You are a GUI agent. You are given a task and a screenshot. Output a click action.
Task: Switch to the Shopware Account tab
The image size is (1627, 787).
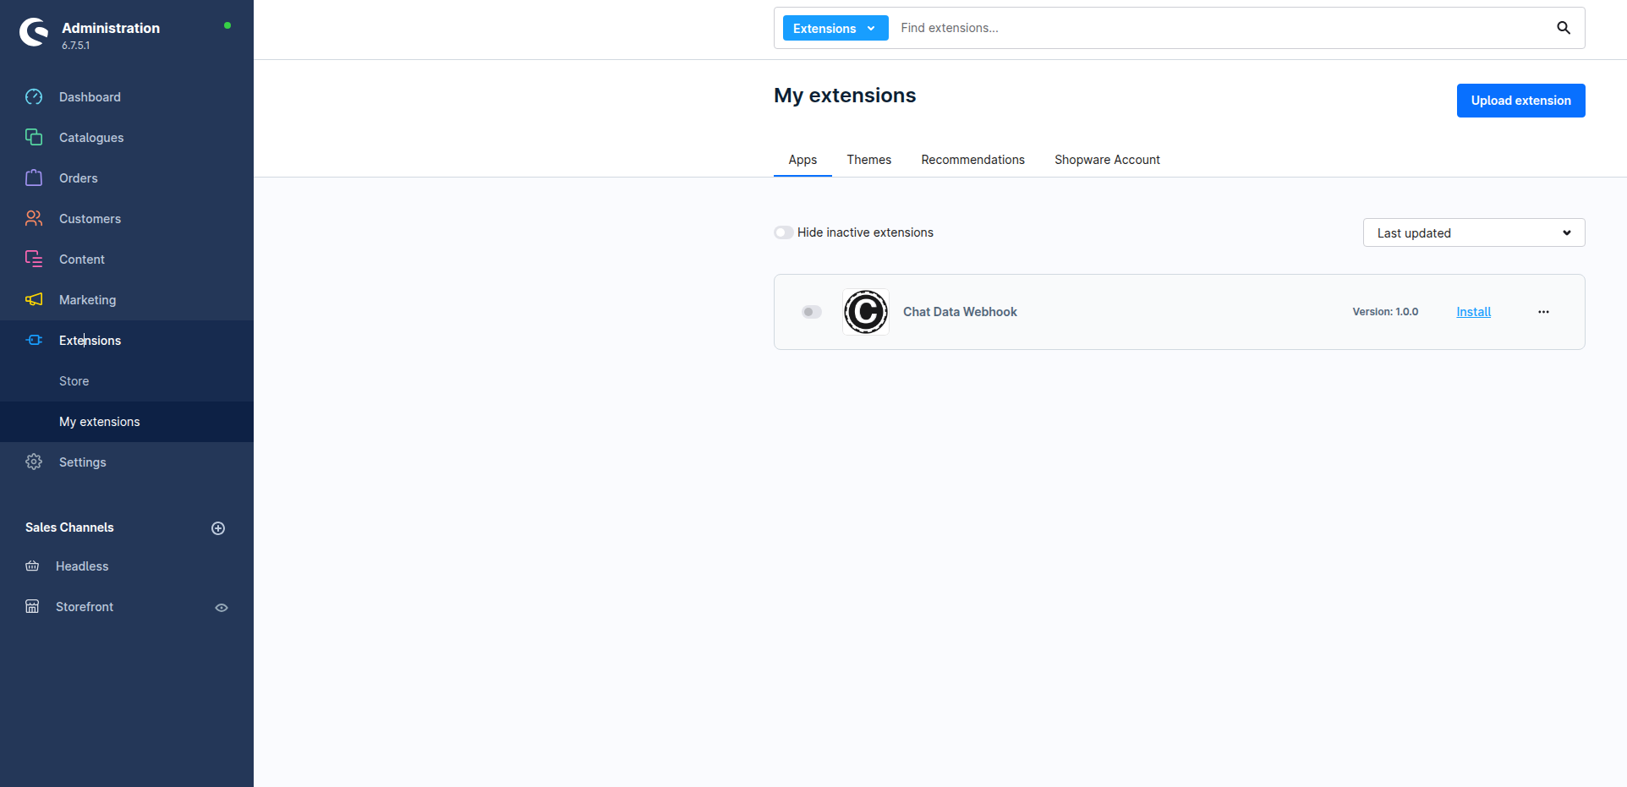1106,160
